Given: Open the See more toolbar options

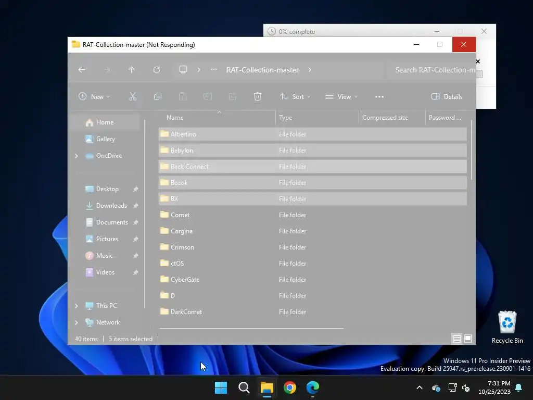Looking at the screenshot, I should click(x=379, y=96).
